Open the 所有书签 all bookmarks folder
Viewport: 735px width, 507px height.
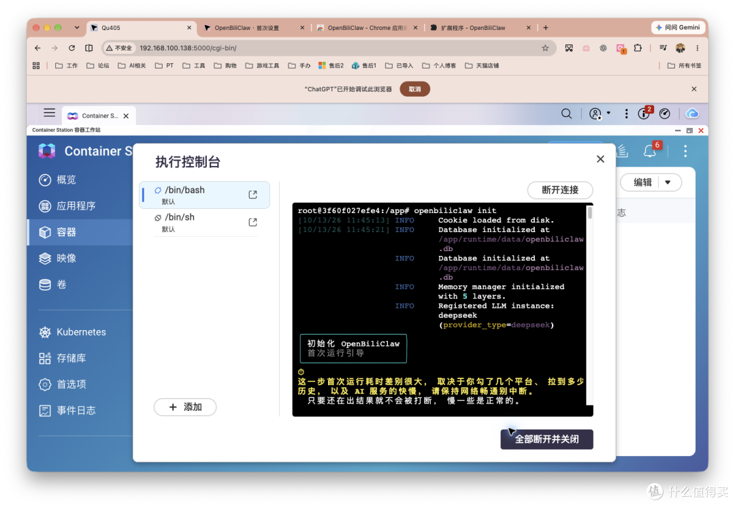pos(685,65)
